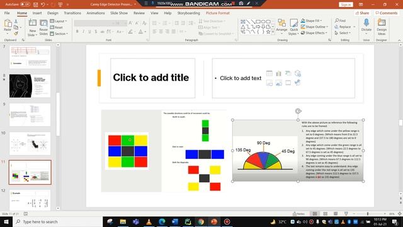Select the star shape in gallery
The image size is (403, 227).
click(x=268, y=32)
